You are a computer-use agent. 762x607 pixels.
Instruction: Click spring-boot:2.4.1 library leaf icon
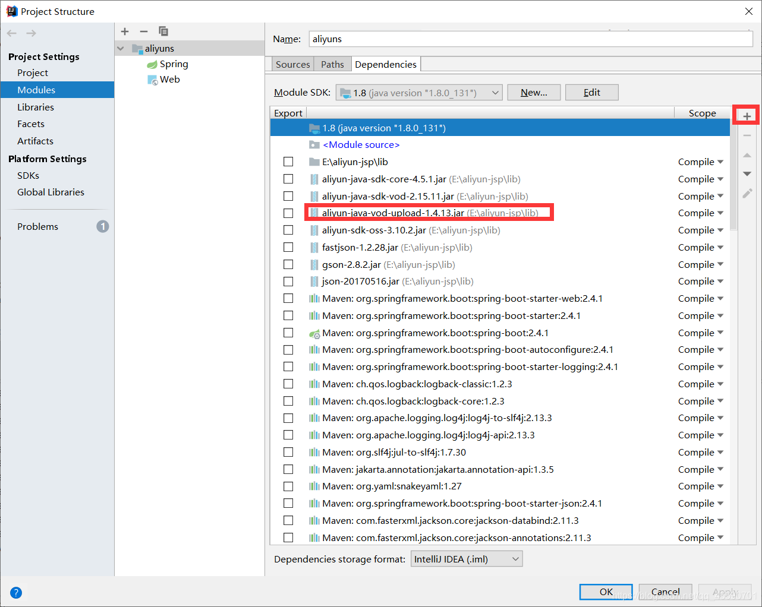[314, 333]
